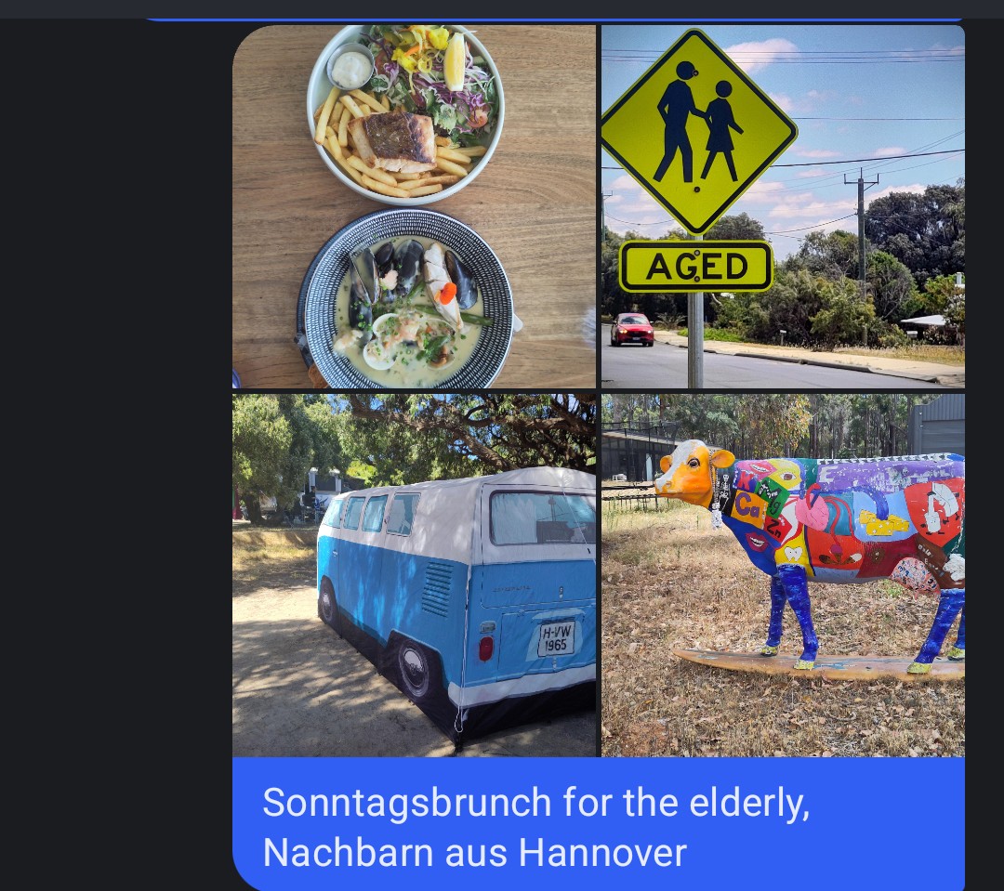1004x891 pixels.
Task: Click the red car in the street photo
Action: [x=632, y=329]
